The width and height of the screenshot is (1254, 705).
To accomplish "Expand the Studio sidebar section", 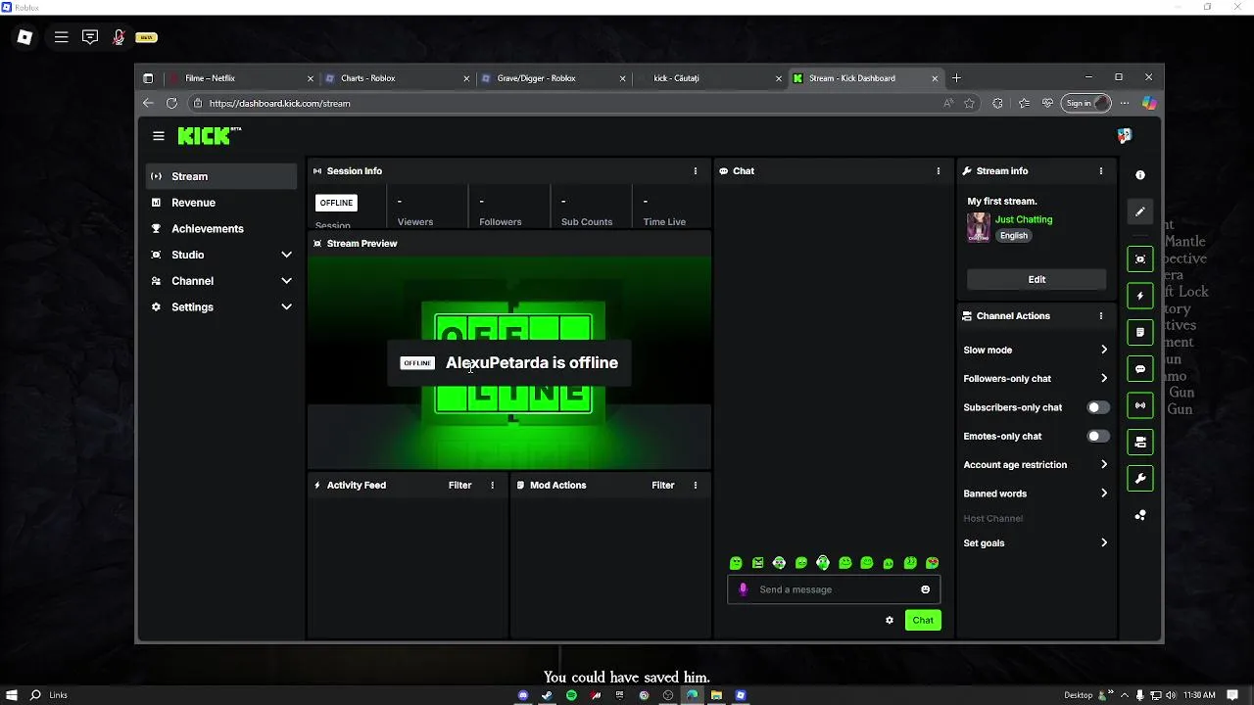I will point(221,255).
